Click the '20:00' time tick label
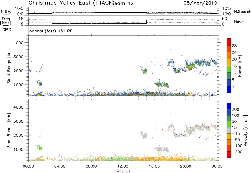This screenshot has width=251, height=173. tap(185, 166)
